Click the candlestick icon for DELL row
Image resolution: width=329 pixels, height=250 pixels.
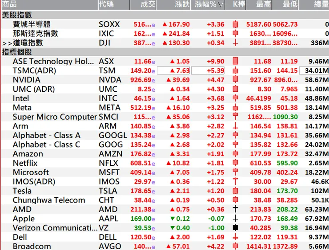click(236, 237)
